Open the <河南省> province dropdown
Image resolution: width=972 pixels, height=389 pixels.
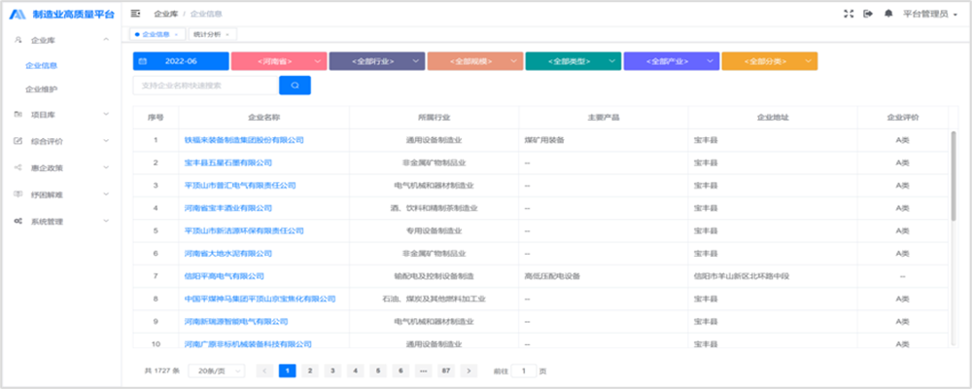279,61
